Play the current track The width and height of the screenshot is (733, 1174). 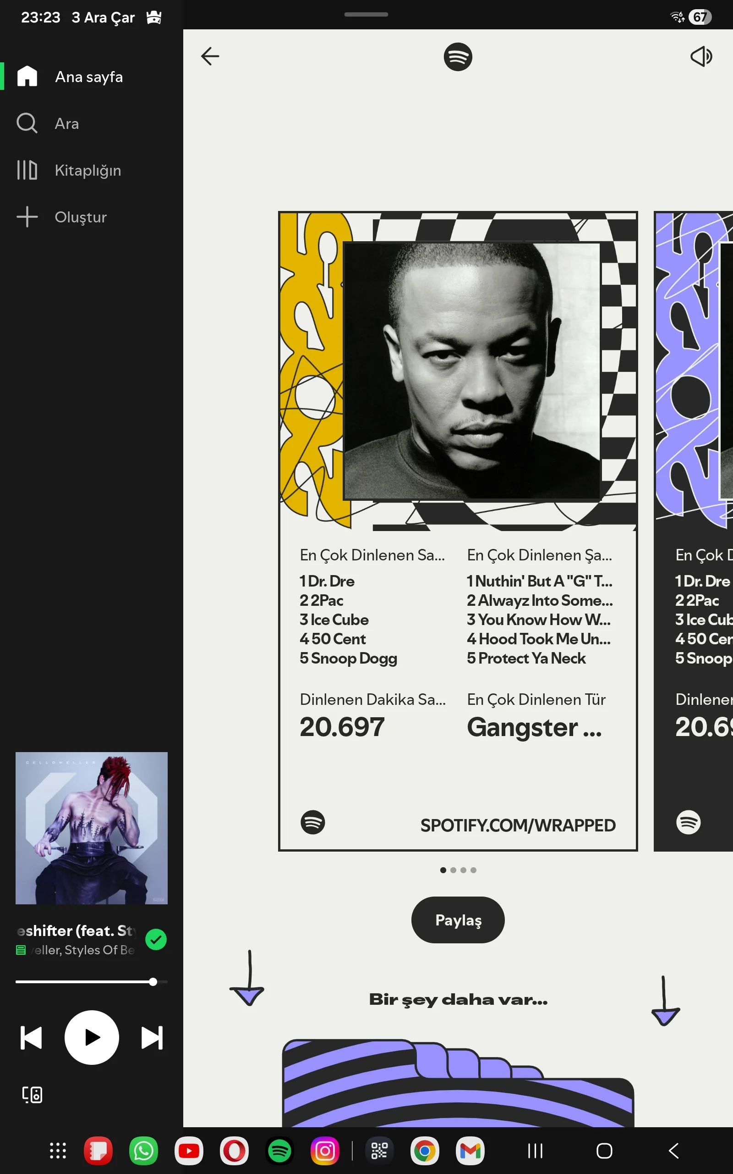(92, 1037)
